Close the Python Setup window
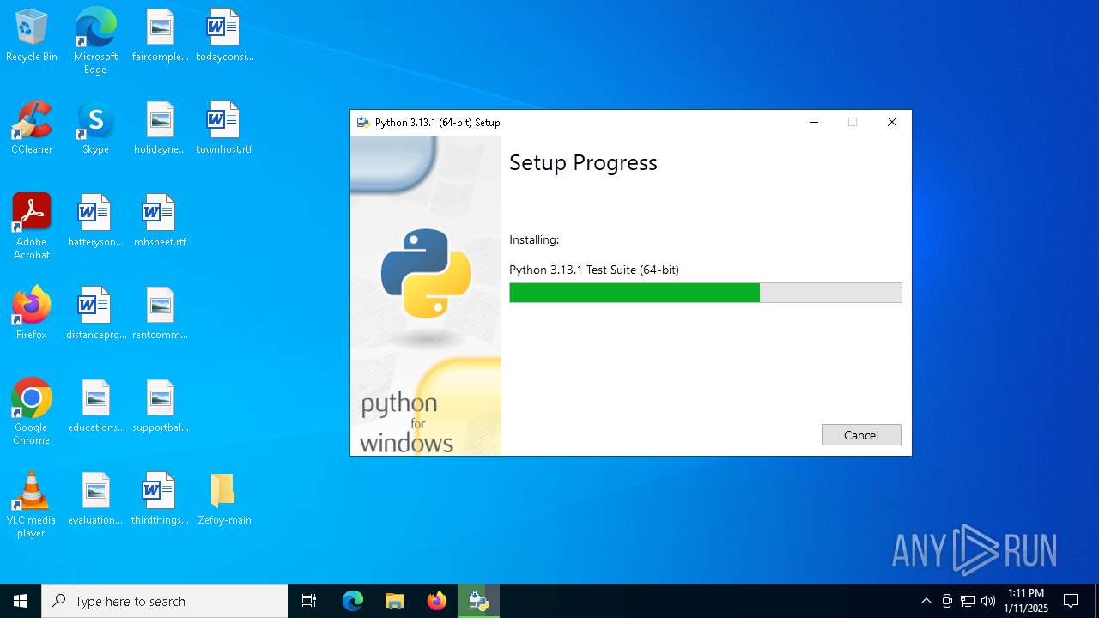The height and width of the screenshot is (618, 1099). [891, 122]
